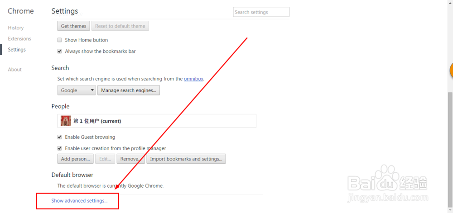Click the Search settings field
This screenshot has width=453, height=213.
coord(261,12)
